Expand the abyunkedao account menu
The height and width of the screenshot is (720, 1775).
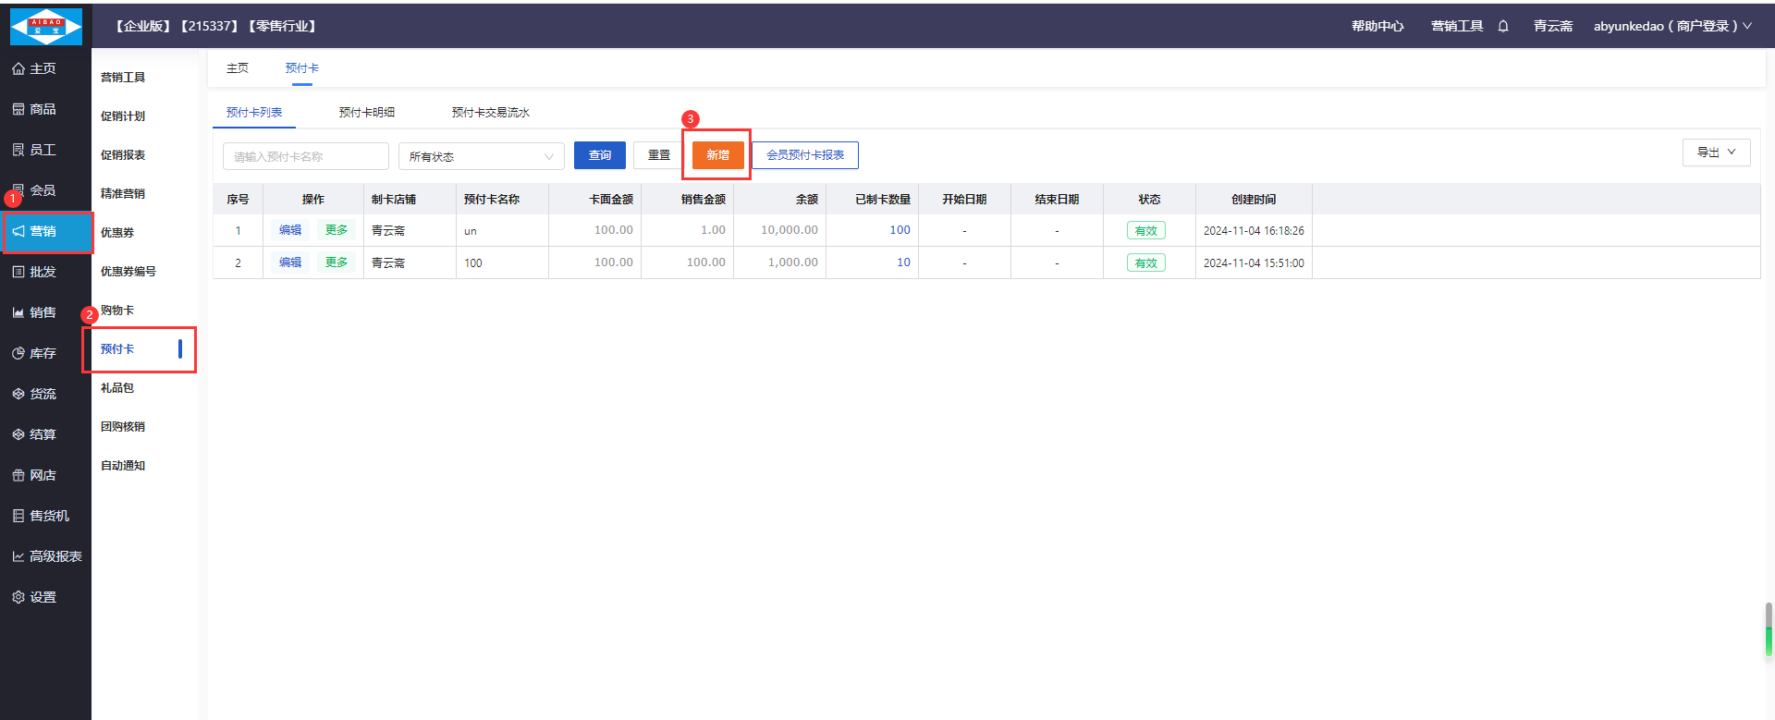click(1671, 27)
